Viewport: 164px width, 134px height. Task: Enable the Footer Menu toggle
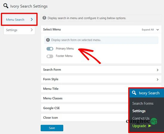[x=50, y=56]
